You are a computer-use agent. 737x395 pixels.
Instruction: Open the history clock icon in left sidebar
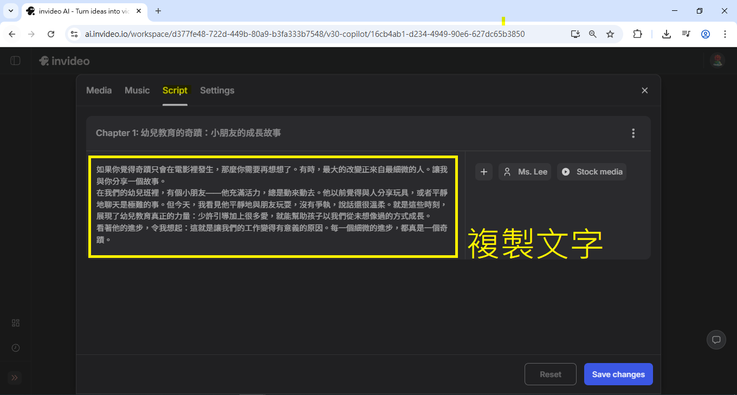pos(16,348)
